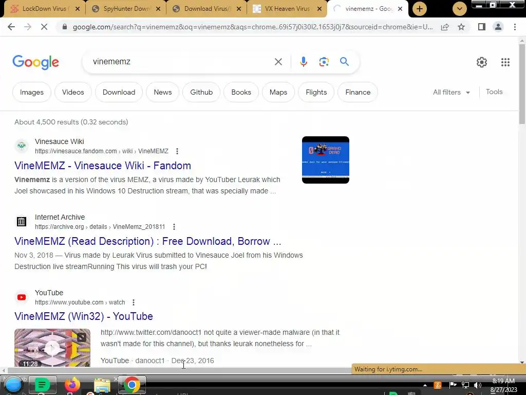Filter results by Images
Viewport: 526px width, 395px height.
(32, 92)
